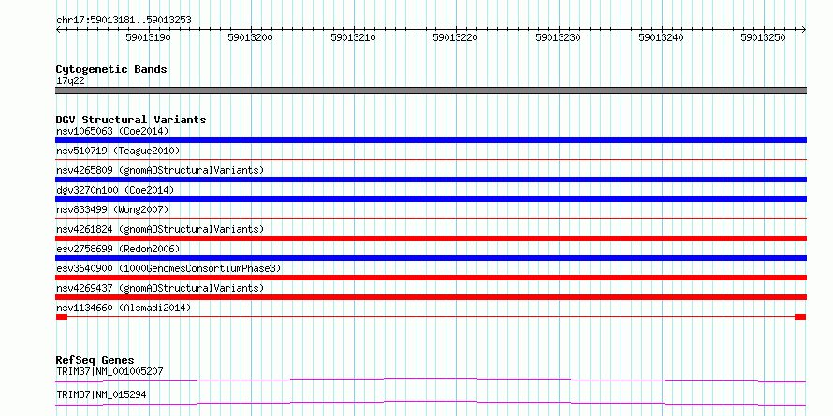Click the chr17:59013181..59013253 region label
Image resolution: width=833 pixels, height=416 pixels.
(124, 21)
